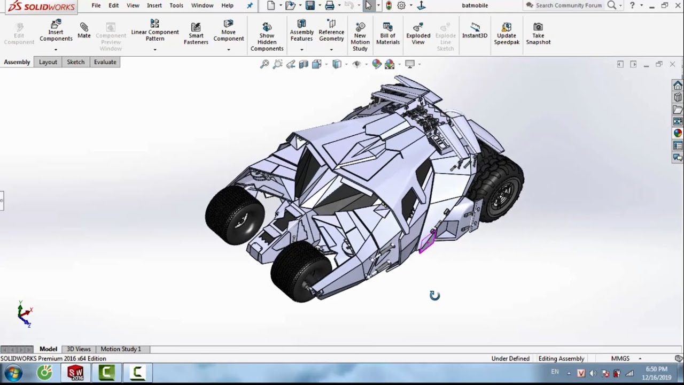Click the New document icon
This screenshot has height=385, width=684.
point(271,6)
